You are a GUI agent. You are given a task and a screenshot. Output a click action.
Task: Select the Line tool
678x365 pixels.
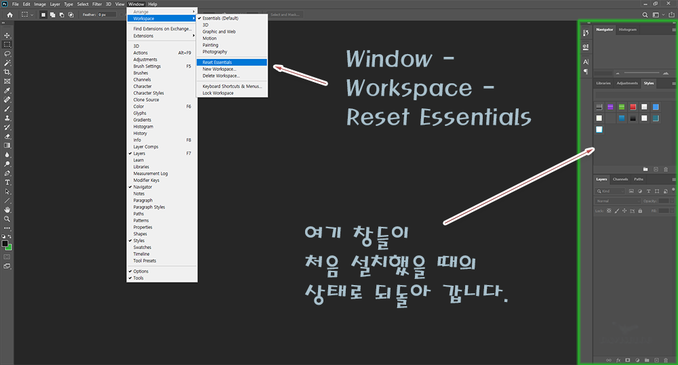click(7, 201)
